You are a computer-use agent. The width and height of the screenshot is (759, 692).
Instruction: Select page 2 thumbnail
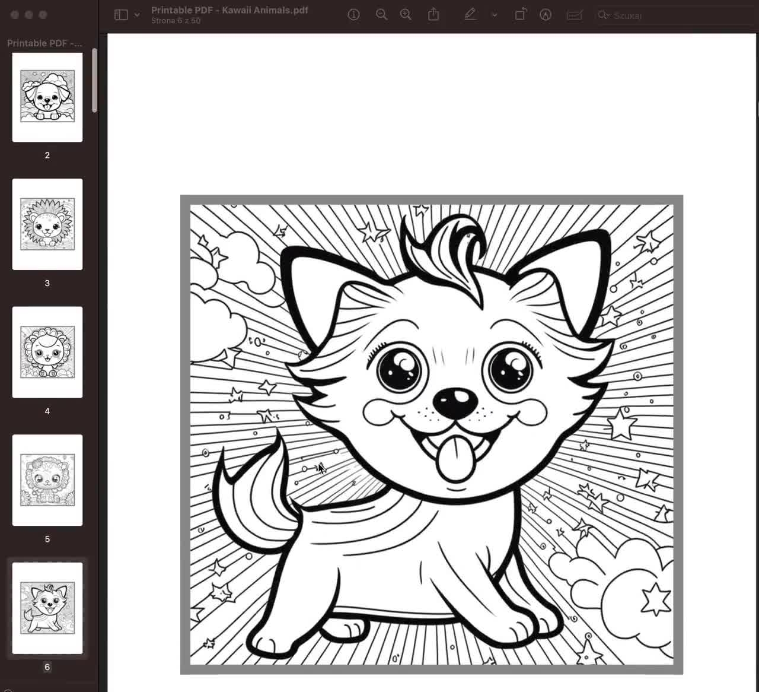pos(47,97)
